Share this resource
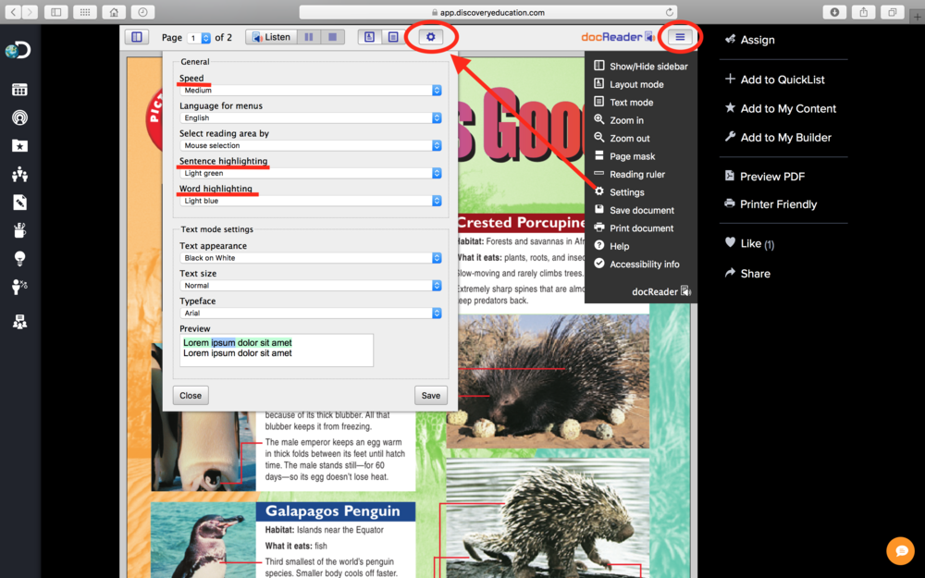 747,273
